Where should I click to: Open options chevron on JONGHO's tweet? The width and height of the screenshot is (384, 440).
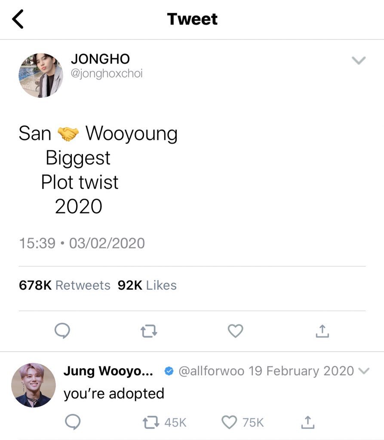click(359, 60)
